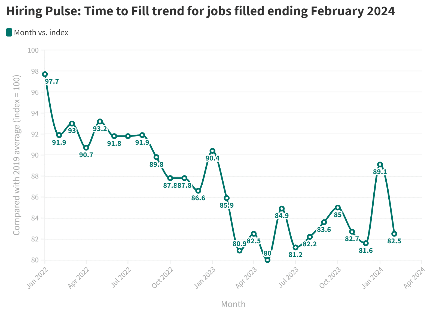The image size is (439, 315).
Task: Click the January 2022 data point at 97.7
Action: pos(45,74)
